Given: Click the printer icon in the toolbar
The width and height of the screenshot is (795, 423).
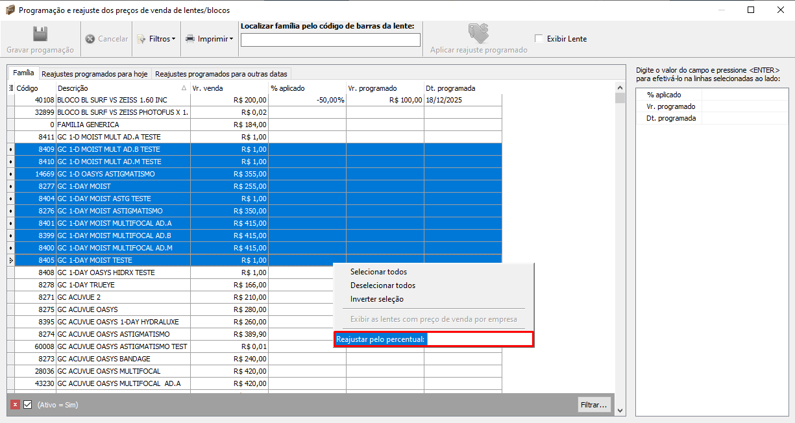Looking at the screenshot, I should pos(190,39).
